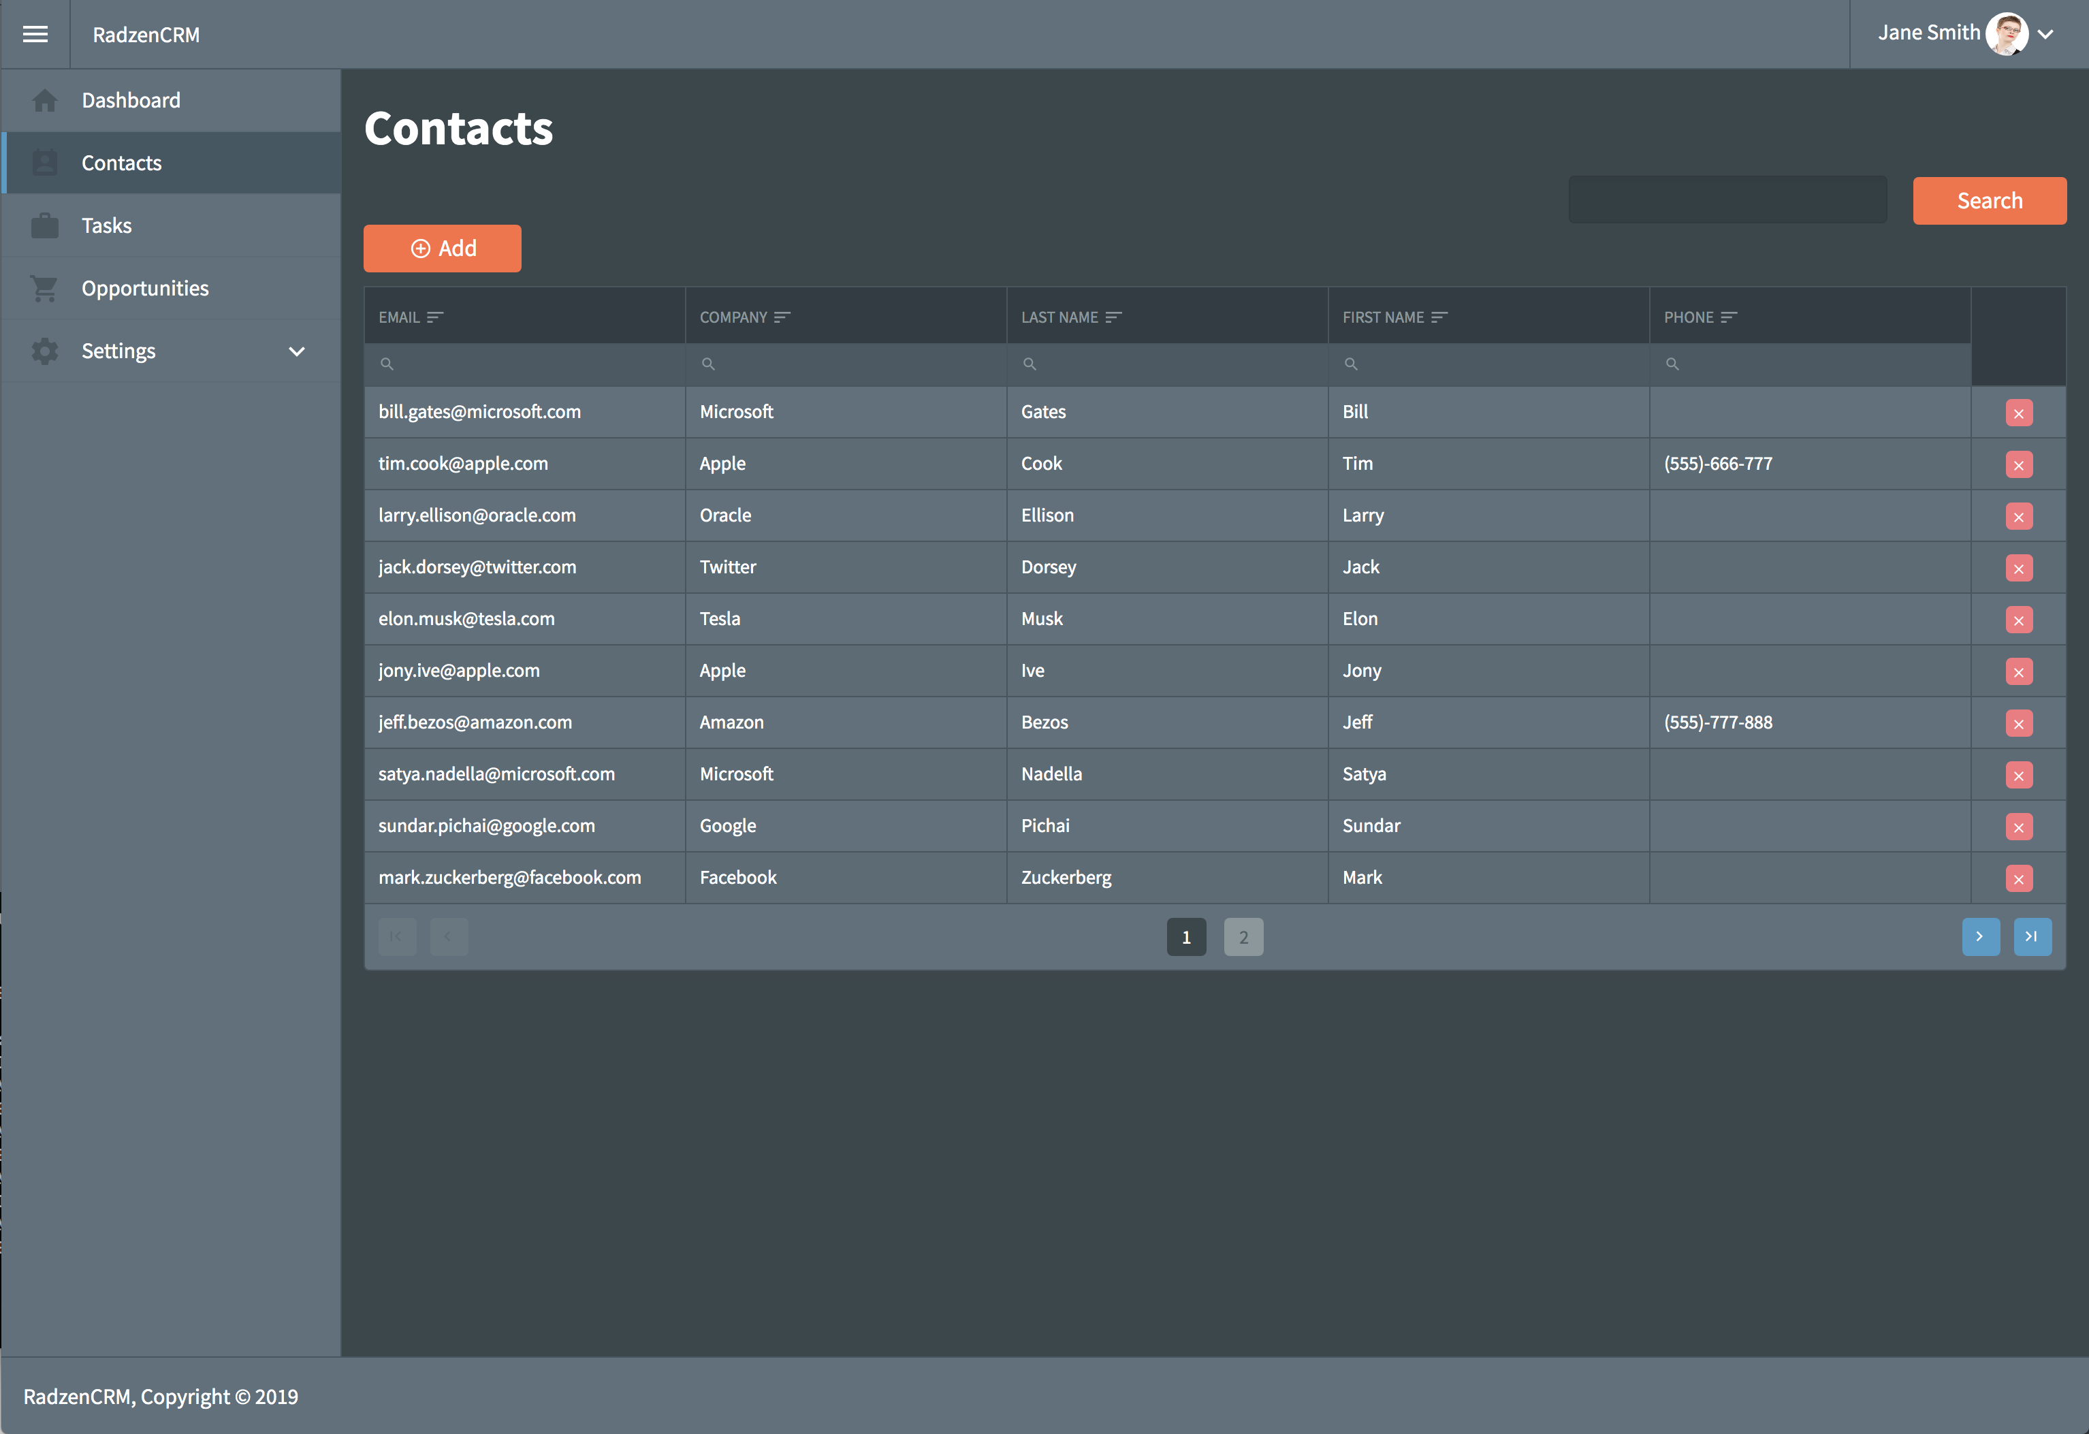The width and height of the screenshot is (2089, 1434).
Task: Open the Contacts page
Action: click(x=172, y=163)
